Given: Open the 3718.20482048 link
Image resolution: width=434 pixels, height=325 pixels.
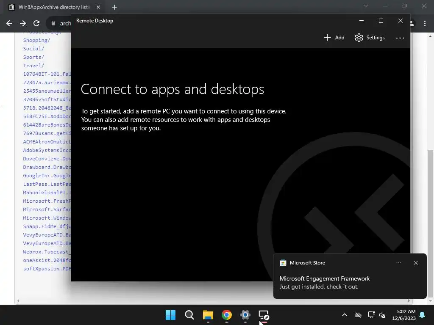Looking at the screenshot, I should [x=47, y=108].
